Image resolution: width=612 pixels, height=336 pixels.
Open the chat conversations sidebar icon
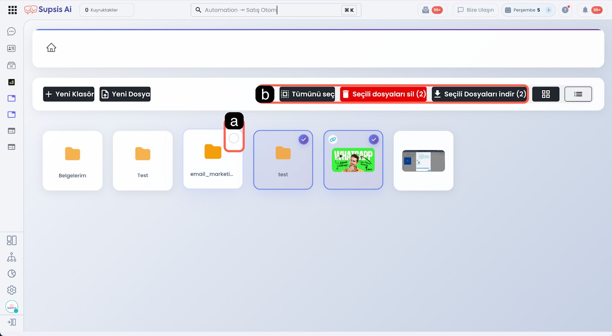coord(11,32)
